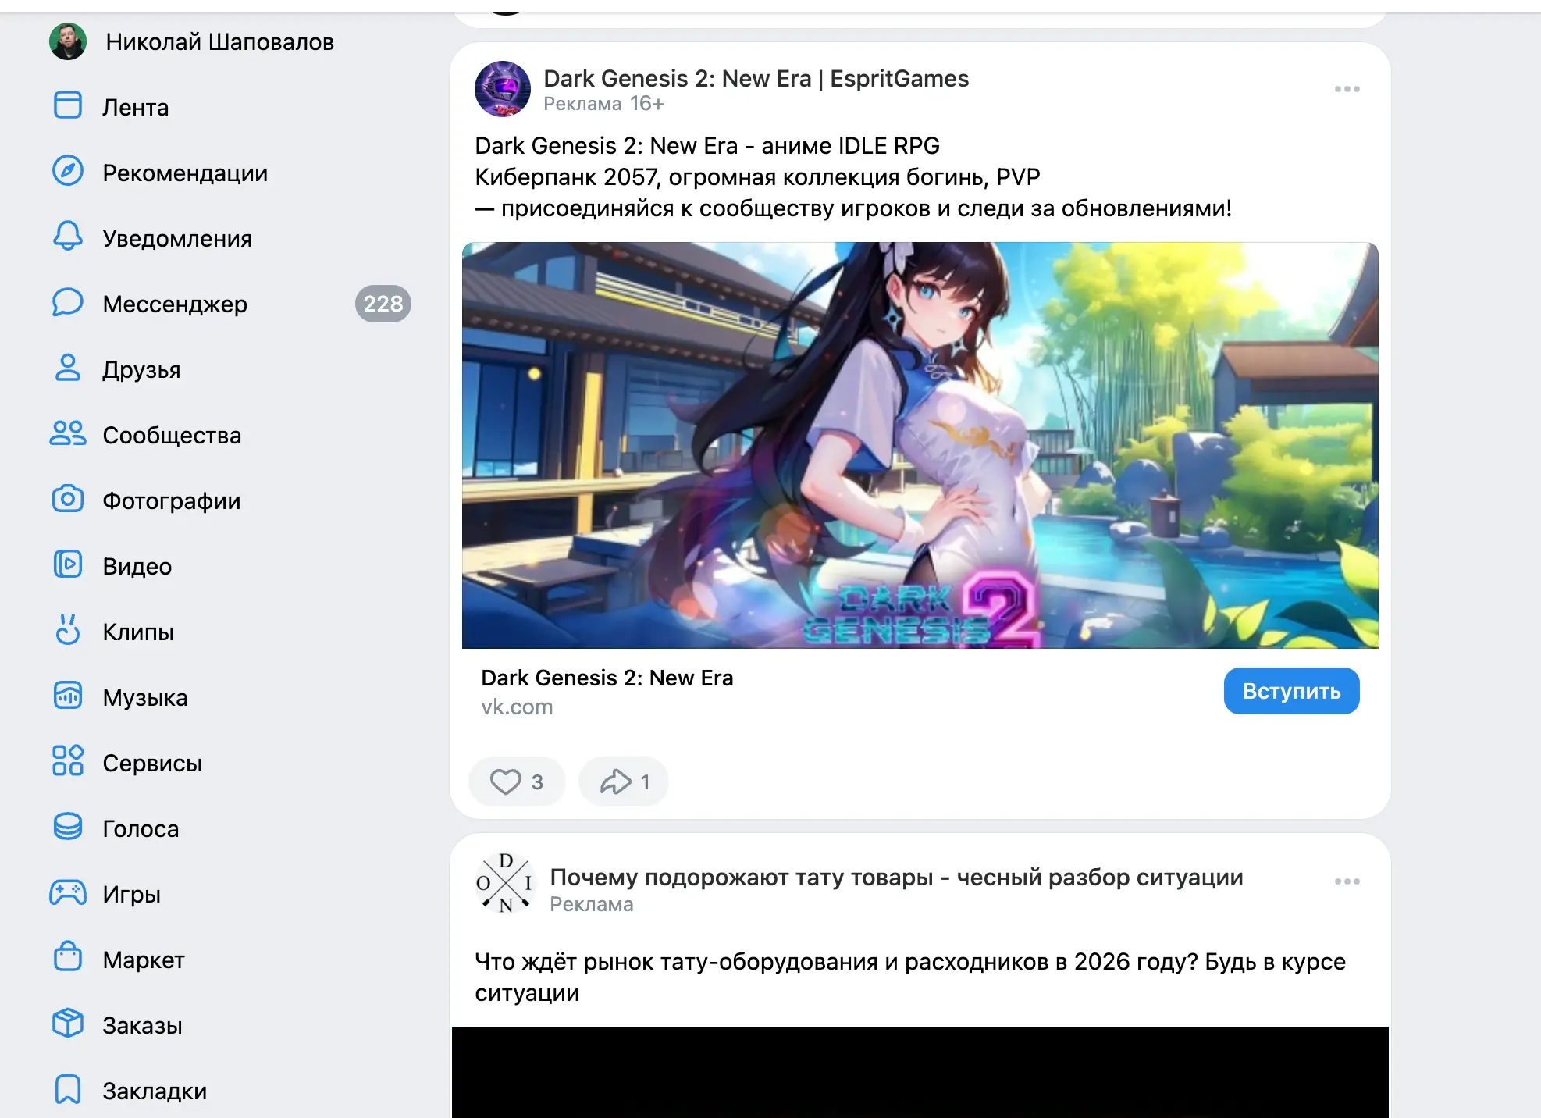Click the Реклама 16+ label on Dark Genesis post
Viewport: 1541px width, 1118px height.
point(604,104)
